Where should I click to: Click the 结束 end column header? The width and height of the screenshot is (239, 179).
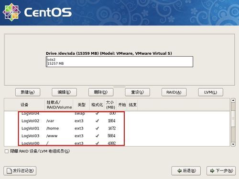(x=132, y=105)
